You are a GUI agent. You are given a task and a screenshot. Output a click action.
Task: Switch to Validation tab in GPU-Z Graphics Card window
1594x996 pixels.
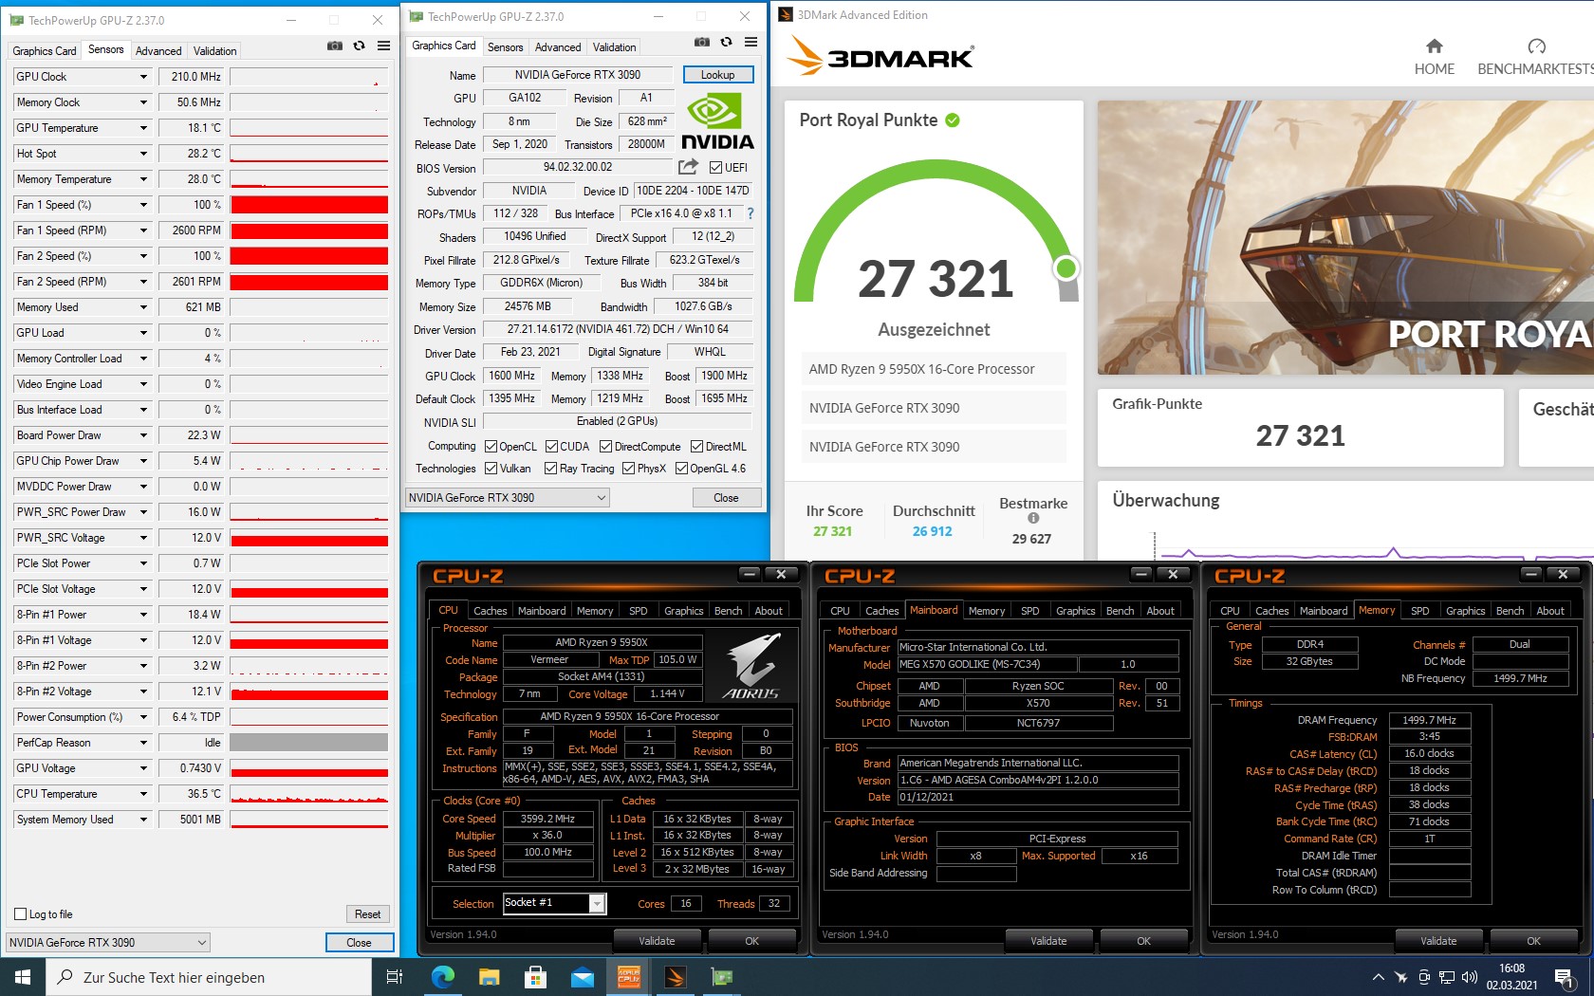click(x=615, y=47)
